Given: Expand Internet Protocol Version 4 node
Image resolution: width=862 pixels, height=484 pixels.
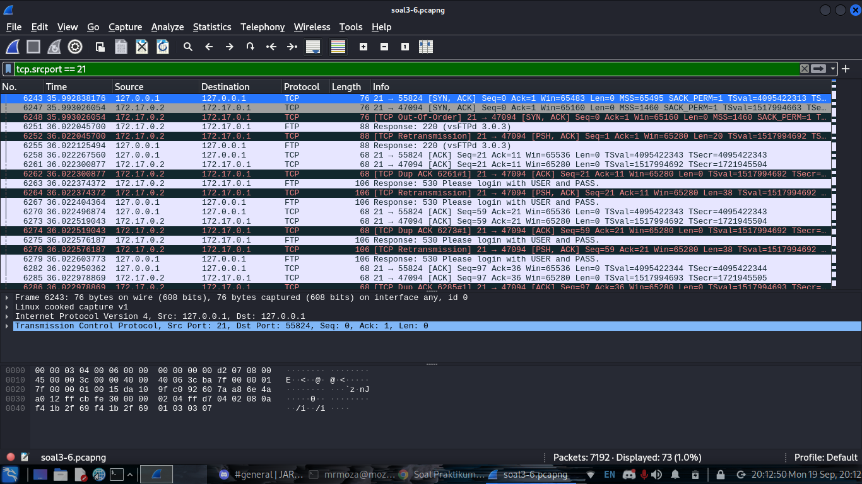Looking at the screenshot, I should click(x=6, y=316).
